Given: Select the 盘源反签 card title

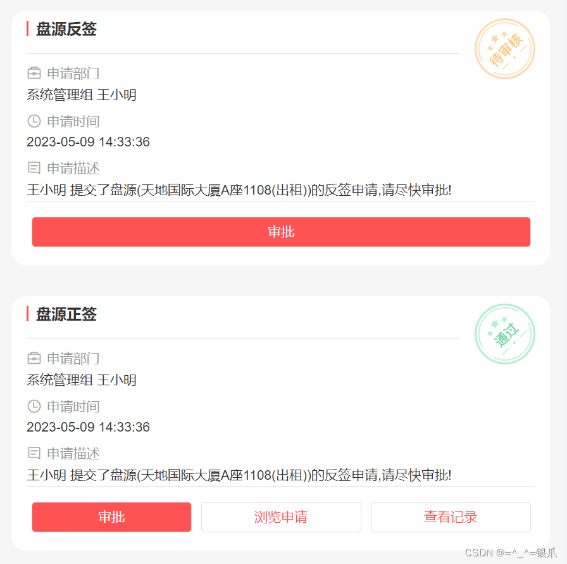Looking at the screenshot, I should click(x=66, y=29).
